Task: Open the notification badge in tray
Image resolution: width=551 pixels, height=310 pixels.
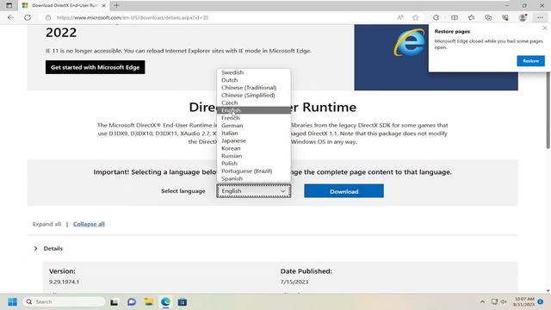Action: (x=541, y=301)
